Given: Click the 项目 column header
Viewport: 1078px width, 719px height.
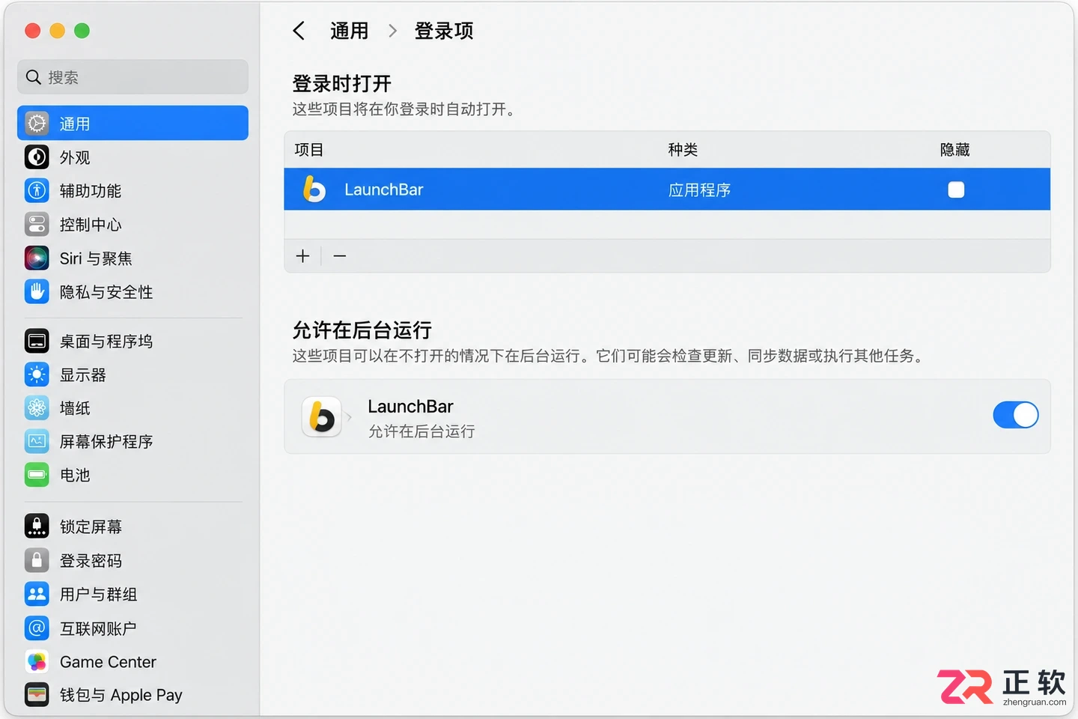Looking at the screenshot, I should [309, 150].
